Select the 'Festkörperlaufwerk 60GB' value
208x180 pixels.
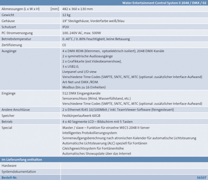81,116
